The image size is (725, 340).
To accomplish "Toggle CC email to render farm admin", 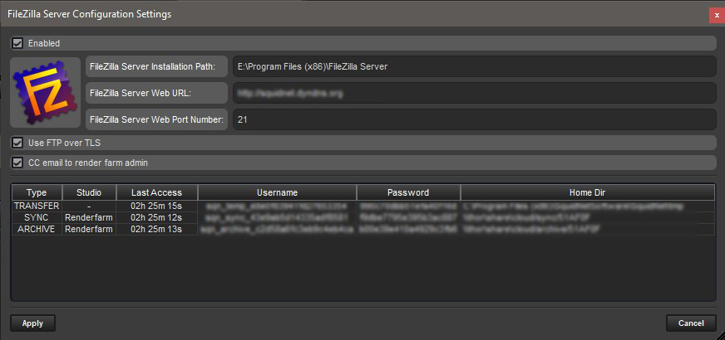I will (17, 163).
